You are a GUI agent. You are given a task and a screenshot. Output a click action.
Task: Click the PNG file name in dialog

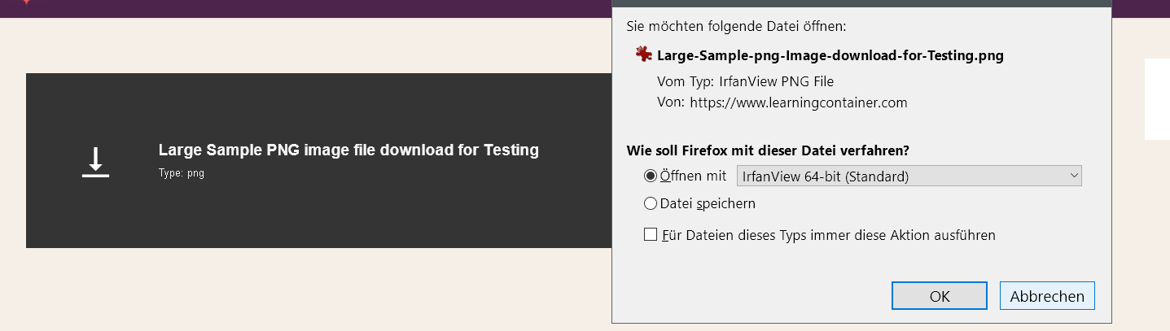click(x=830, y=55)
